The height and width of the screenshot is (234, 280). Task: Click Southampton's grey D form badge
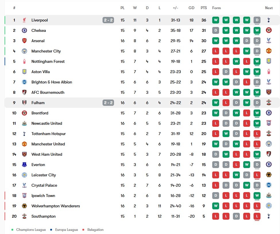[x=236, y=216]
